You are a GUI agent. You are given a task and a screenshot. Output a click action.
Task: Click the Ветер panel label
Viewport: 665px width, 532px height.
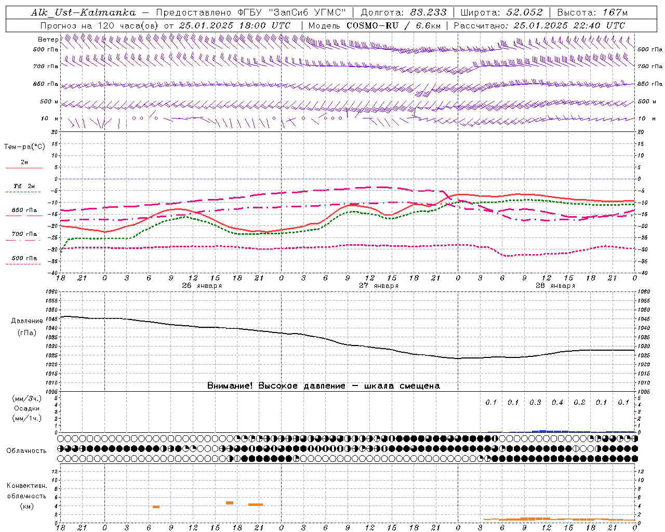(48, 39)
